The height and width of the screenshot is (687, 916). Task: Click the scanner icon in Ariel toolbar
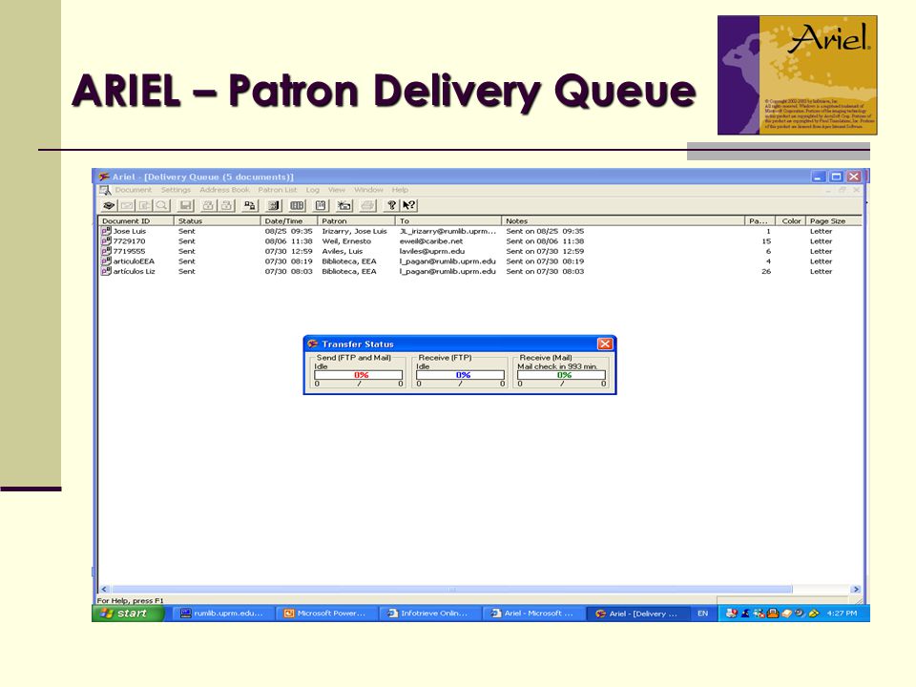[109, 205]
